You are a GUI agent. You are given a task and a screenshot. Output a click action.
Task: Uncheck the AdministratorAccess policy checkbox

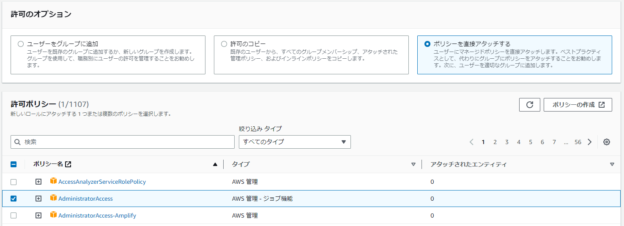(14, 199)
